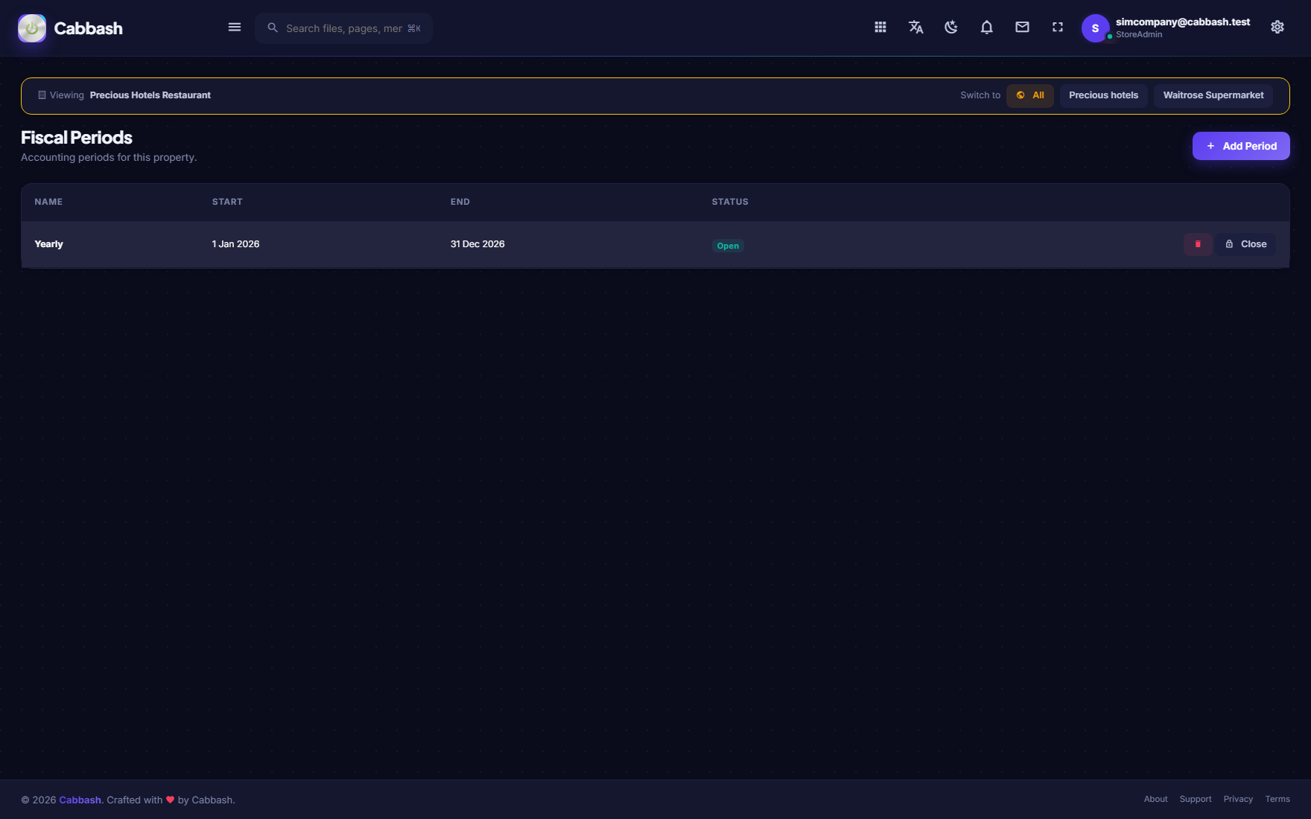Toggle dark mode moon icon
This screenshot has height=819, width=1311.
[951, 28]
